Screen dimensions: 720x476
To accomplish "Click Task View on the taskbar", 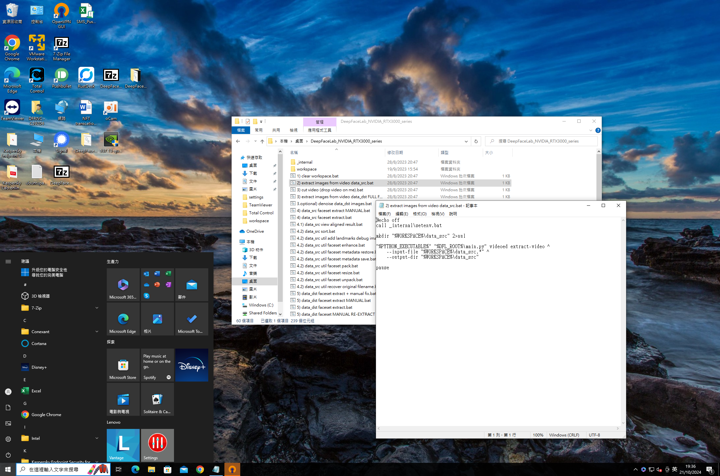I will [x=119, y=469].
